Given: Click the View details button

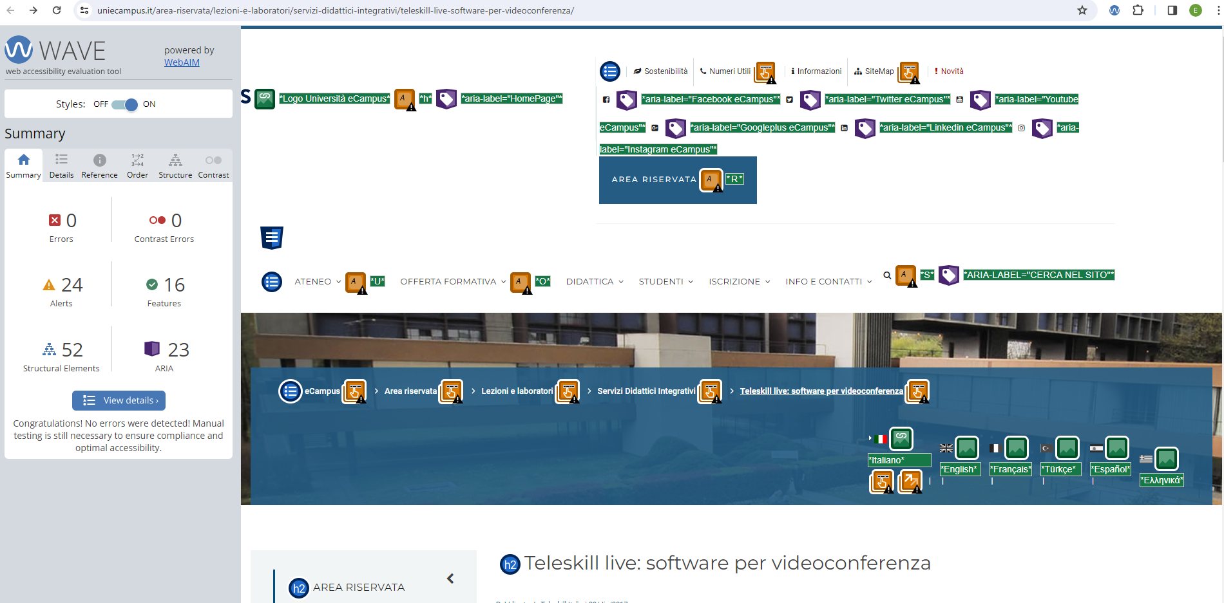Looking at the screenshot, I should [x=119, y=400].
